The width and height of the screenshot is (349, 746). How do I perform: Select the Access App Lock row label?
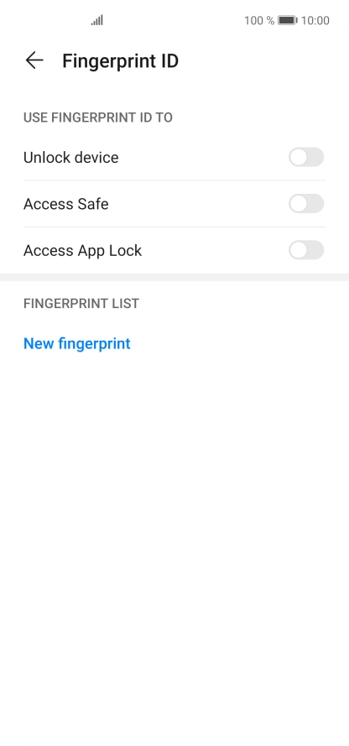tap(83, 251)
